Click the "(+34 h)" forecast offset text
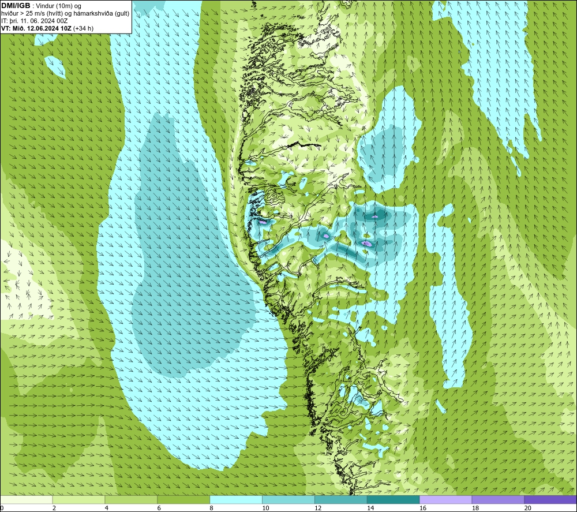This screenshot has width=577, height=512. coord(84,28)
